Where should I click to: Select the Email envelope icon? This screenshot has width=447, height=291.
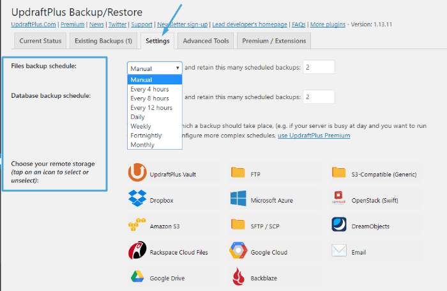pyautogui.click(x=339, y=251)
